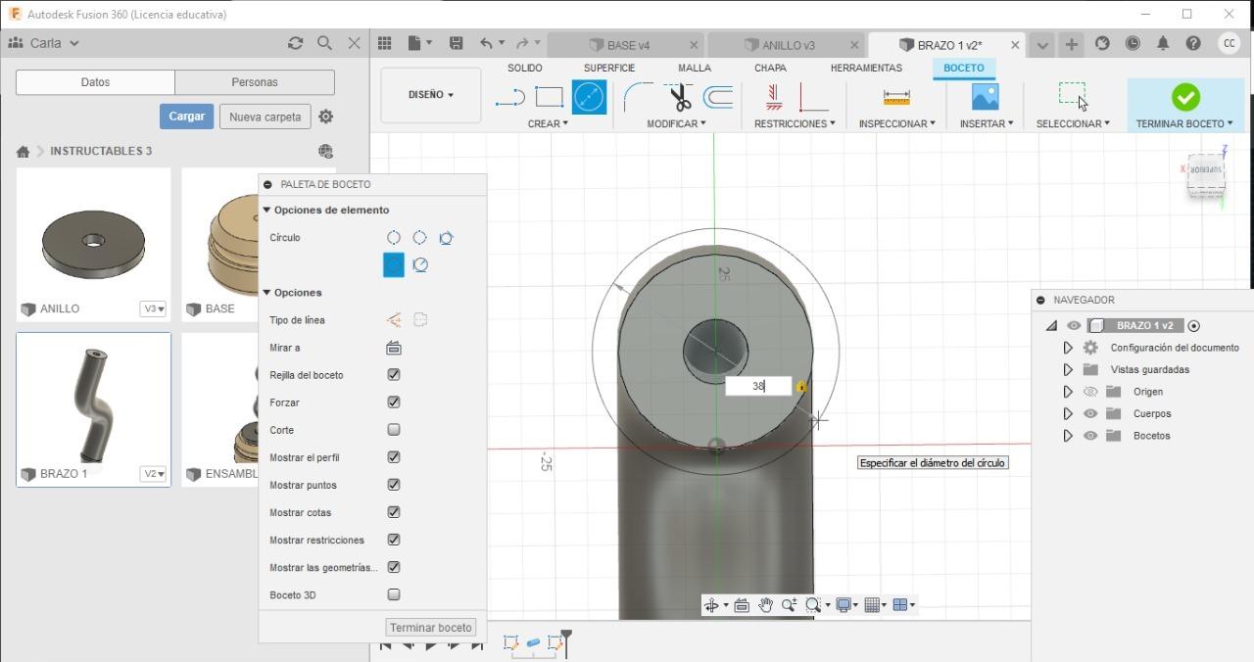Select the Line sketch tool
1254x662 pixels.
point(510,97)
